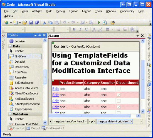Viewport: 153px width, 138px height.
Task: Click the horizontal scrollbar in the designer
Action: [89, 116]
